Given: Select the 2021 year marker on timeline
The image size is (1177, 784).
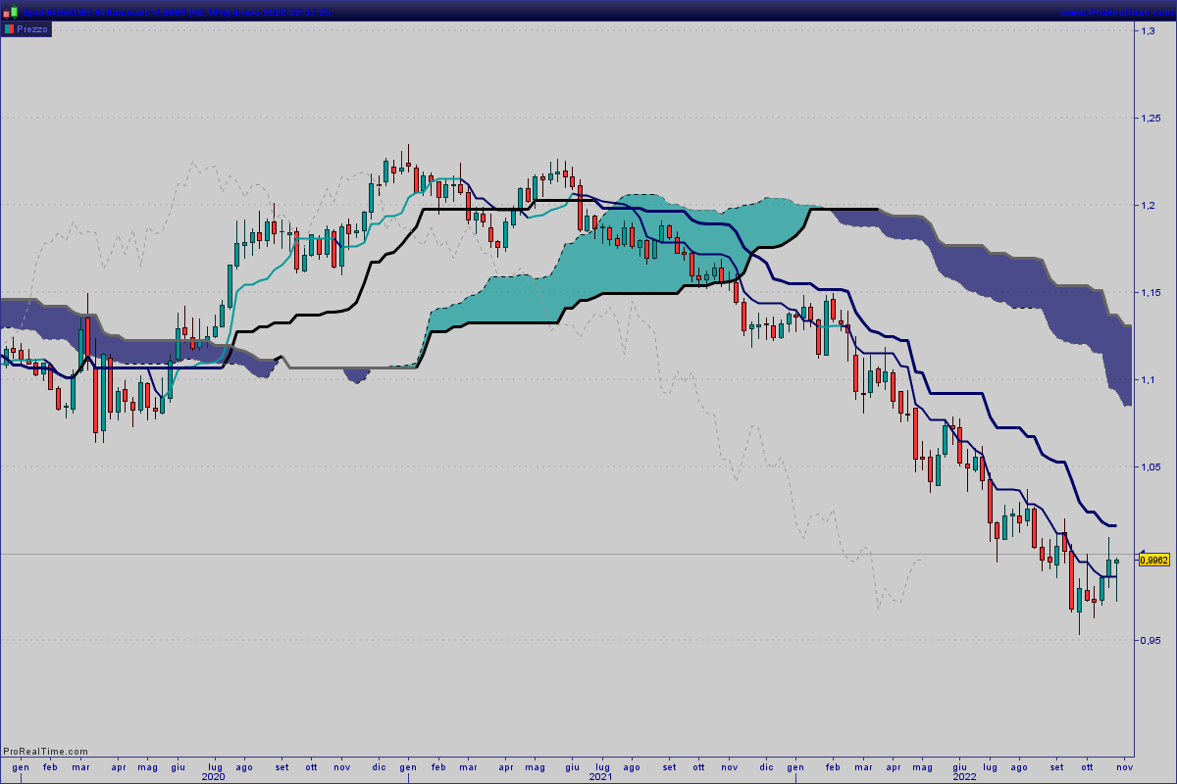Looking at the screenshot, I should [600, 776].
